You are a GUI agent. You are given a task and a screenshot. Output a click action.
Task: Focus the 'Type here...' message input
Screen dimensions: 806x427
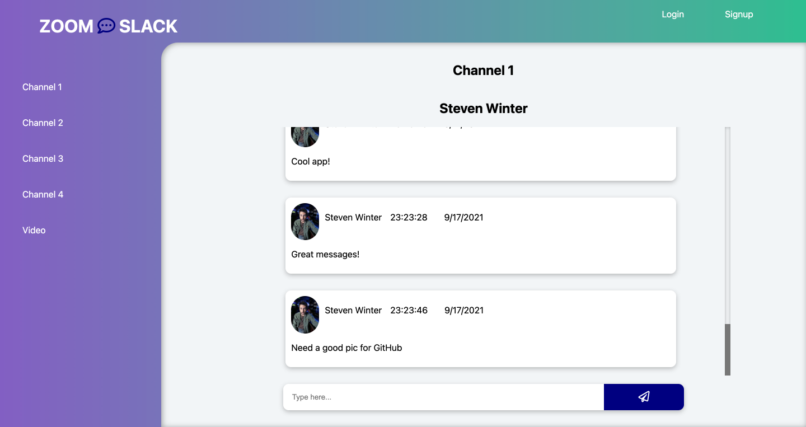pos(443,397)
